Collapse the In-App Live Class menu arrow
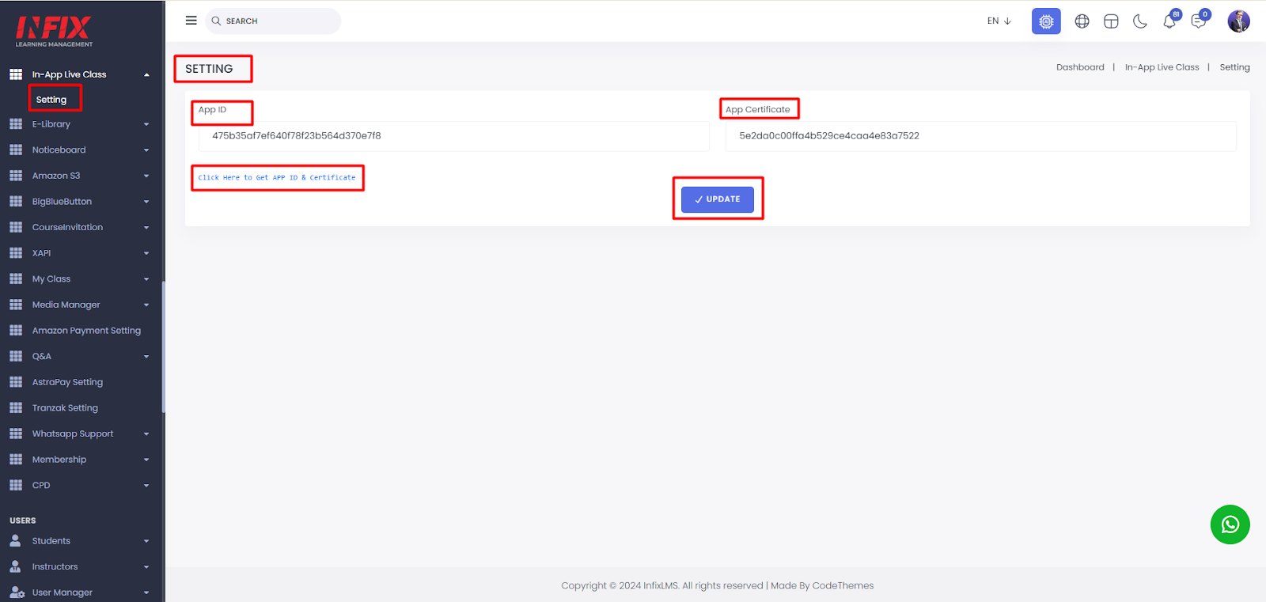The width and height of the screenshot is (1266, 602). point(146,74)
